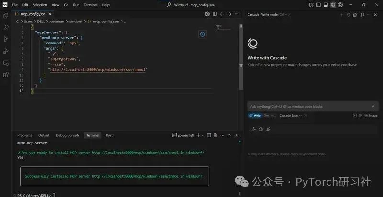Open the Cascade book icon
Image resolution: width=383 pixels, height=197 pixels.
(362, 15)
